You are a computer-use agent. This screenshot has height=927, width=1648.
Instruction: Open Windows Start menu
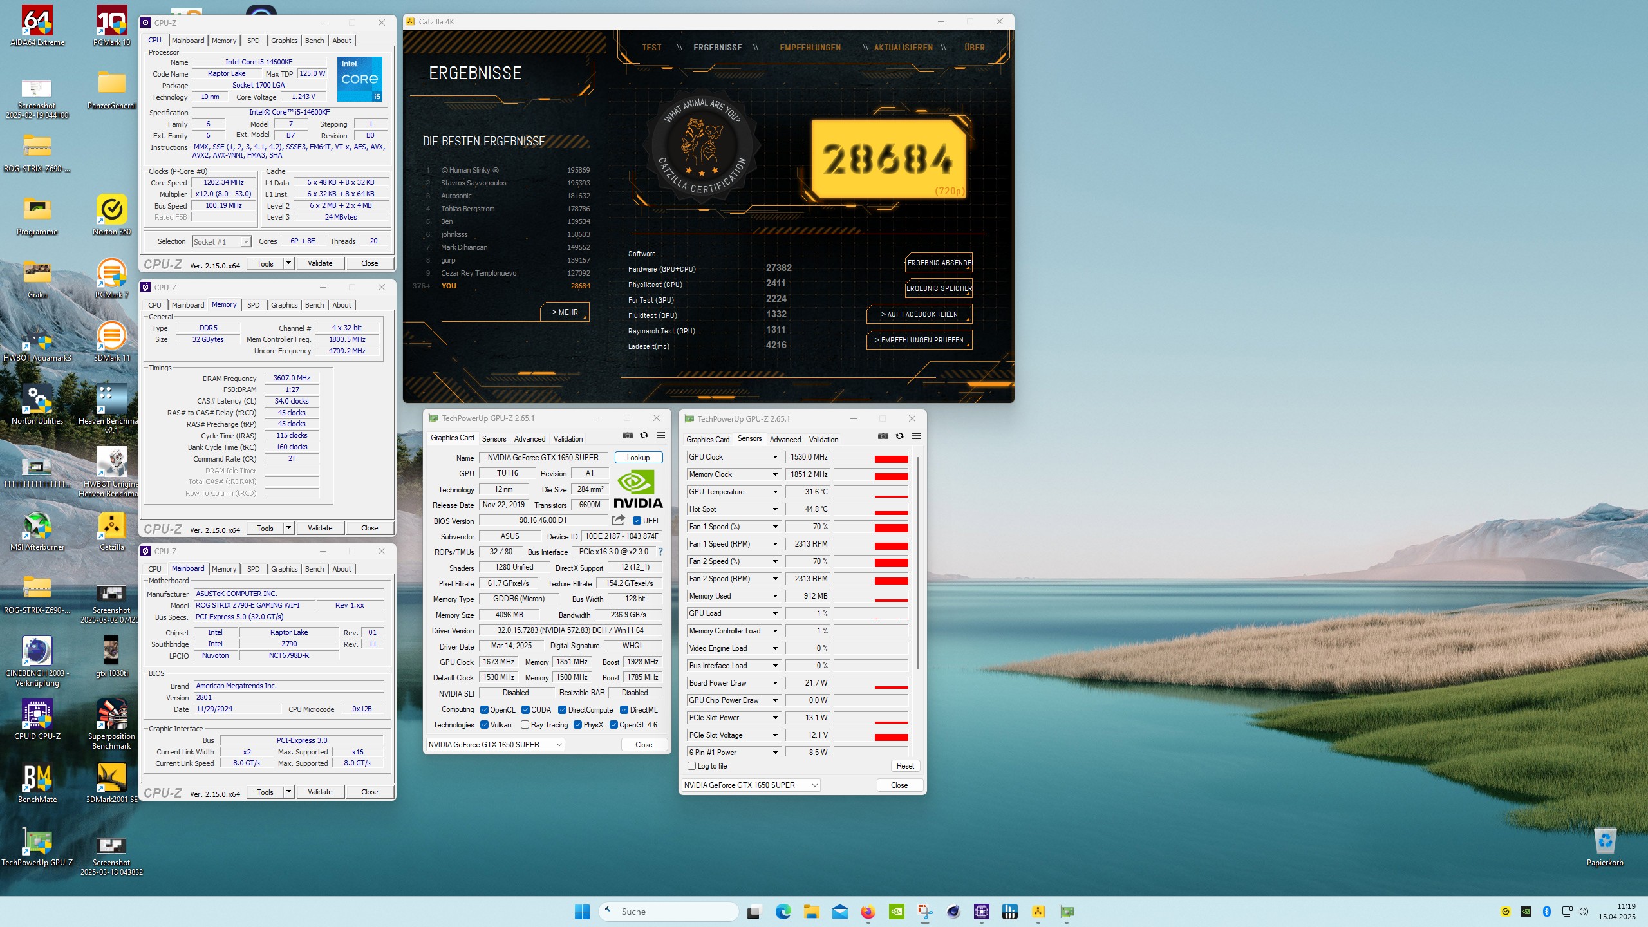(x=582, y=912)
